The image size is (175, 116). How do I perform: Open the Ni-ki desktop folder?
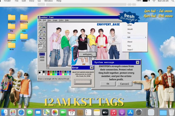pyautogui.click(x=12, y=46)
